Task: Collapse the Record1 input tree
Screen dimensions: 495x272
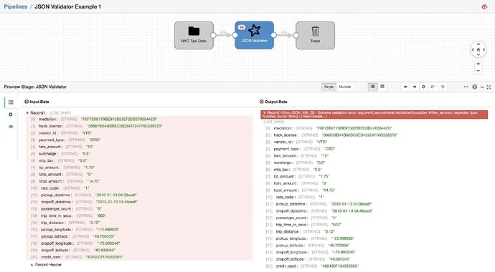Action: click(27, 112)
